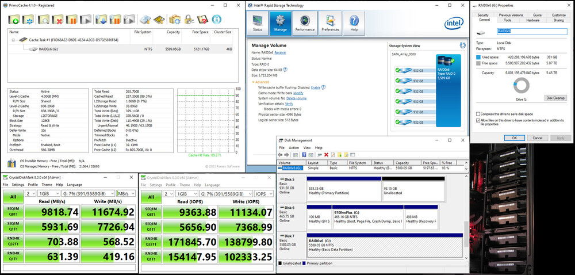This screenshot has width=575, height=275.
Task: Click Capacity column header in Disk Management
Action: [x=407, y=163]
